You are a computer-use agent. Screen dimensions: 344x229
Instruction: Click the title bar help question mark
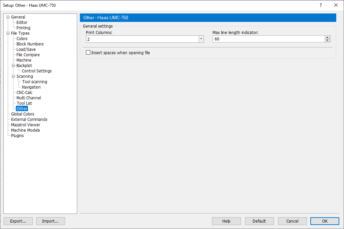(321, 5)
